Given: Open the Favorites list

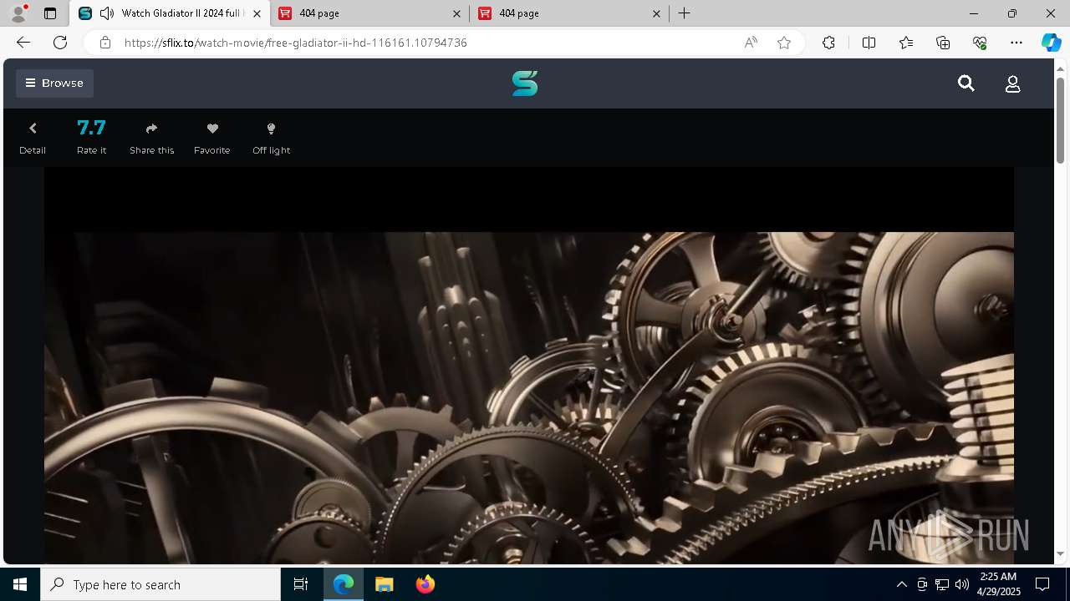Looking at the screenshot, I should click(x=906, y=43).
